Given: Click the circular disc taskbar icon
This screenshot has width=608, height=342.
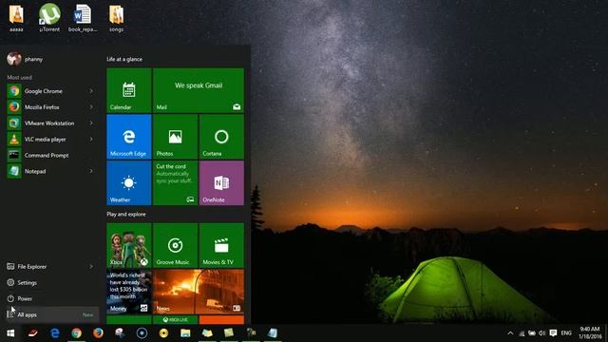Looking at the screenshot, I should click(x=142, y=333).
